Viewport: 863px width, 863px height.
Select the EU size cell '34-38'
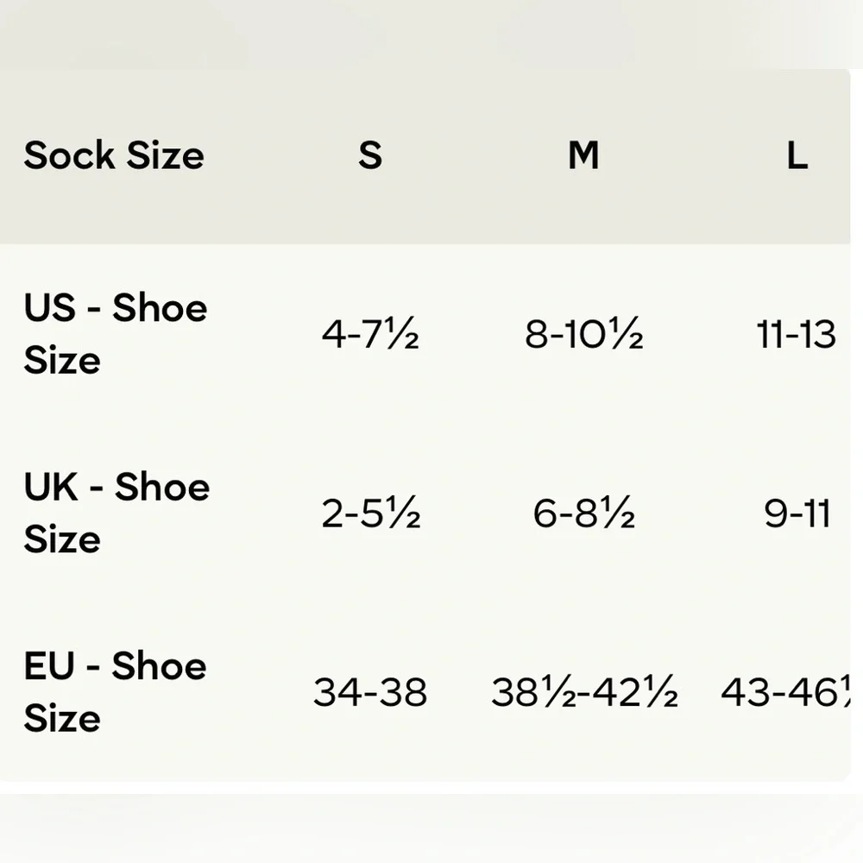370,692
